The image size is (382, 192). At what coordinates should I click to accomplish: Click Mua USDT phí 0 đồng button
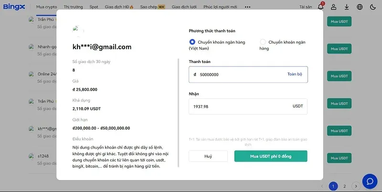(271, 156)
